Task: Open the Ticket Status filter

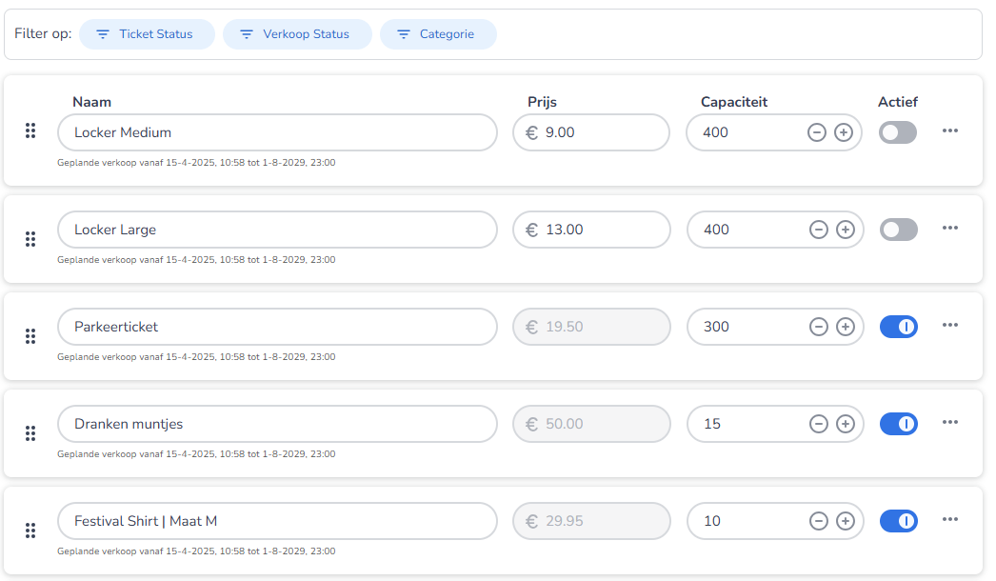Action: 147,34
